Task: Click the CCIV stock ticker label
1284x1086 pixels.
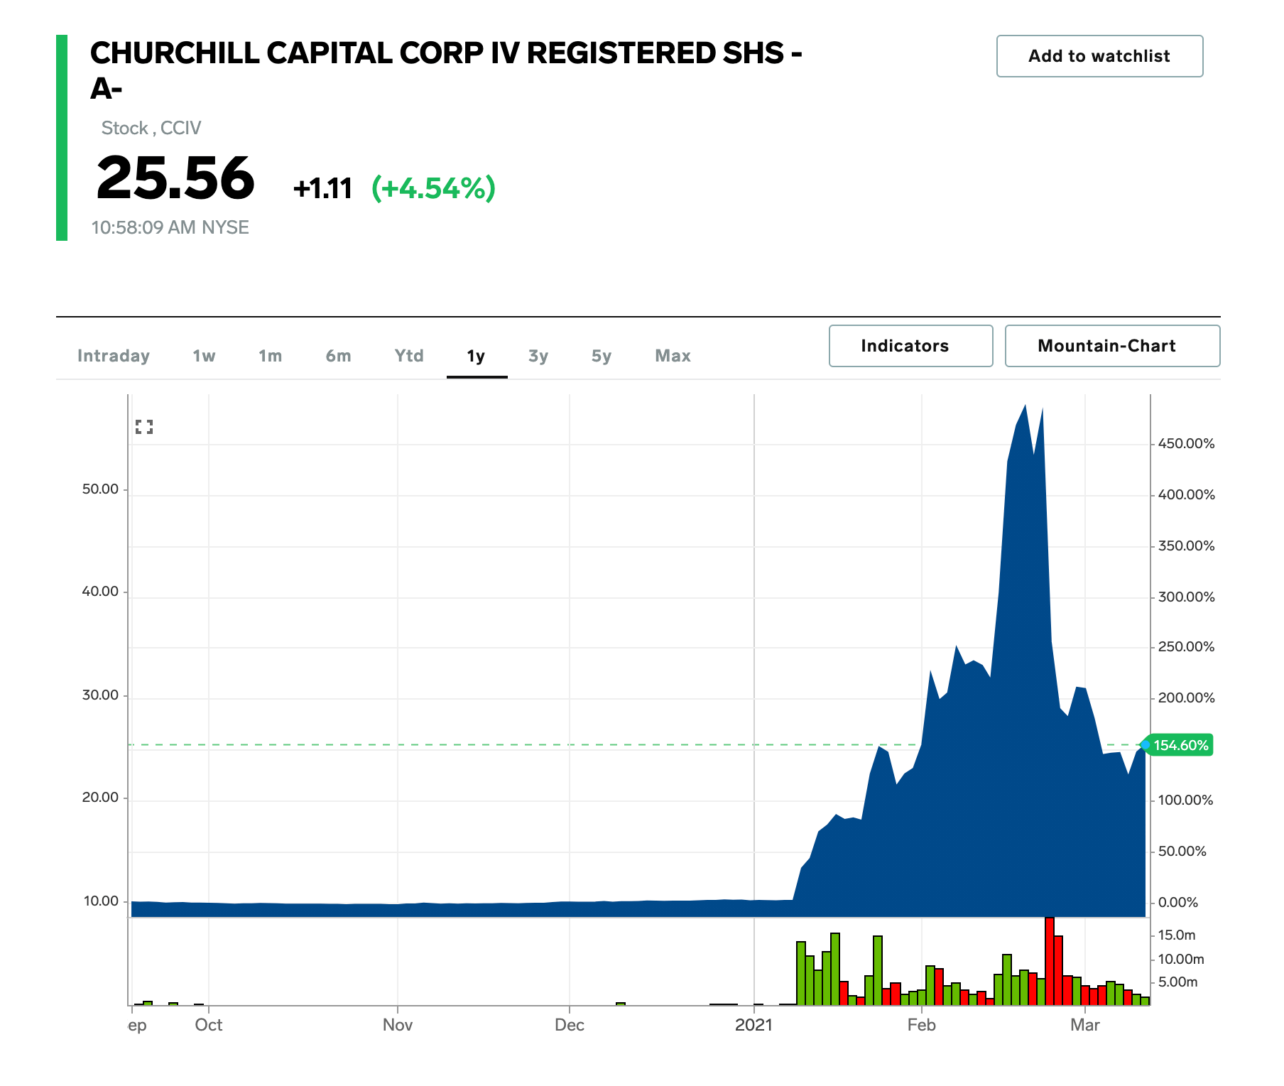Action: click(180, 128)
